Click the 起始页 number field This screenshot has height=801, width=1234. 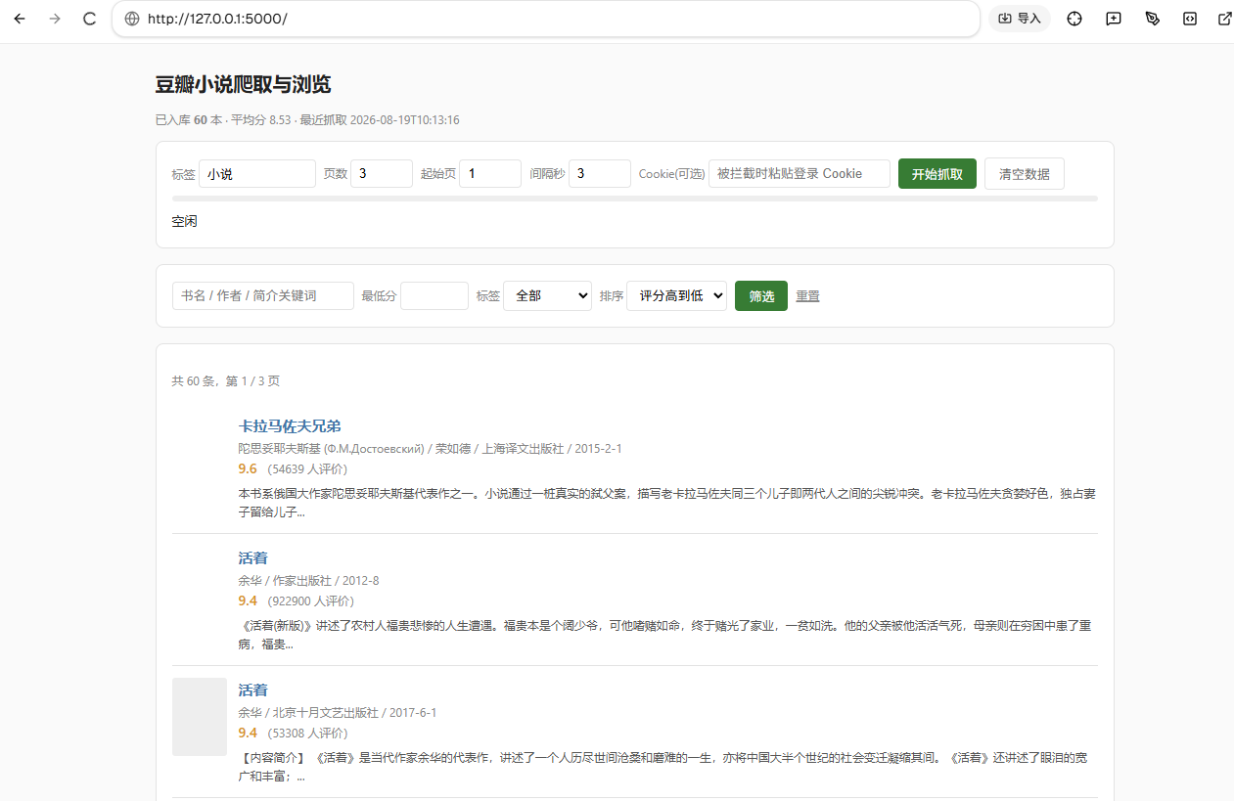(490, 174)
